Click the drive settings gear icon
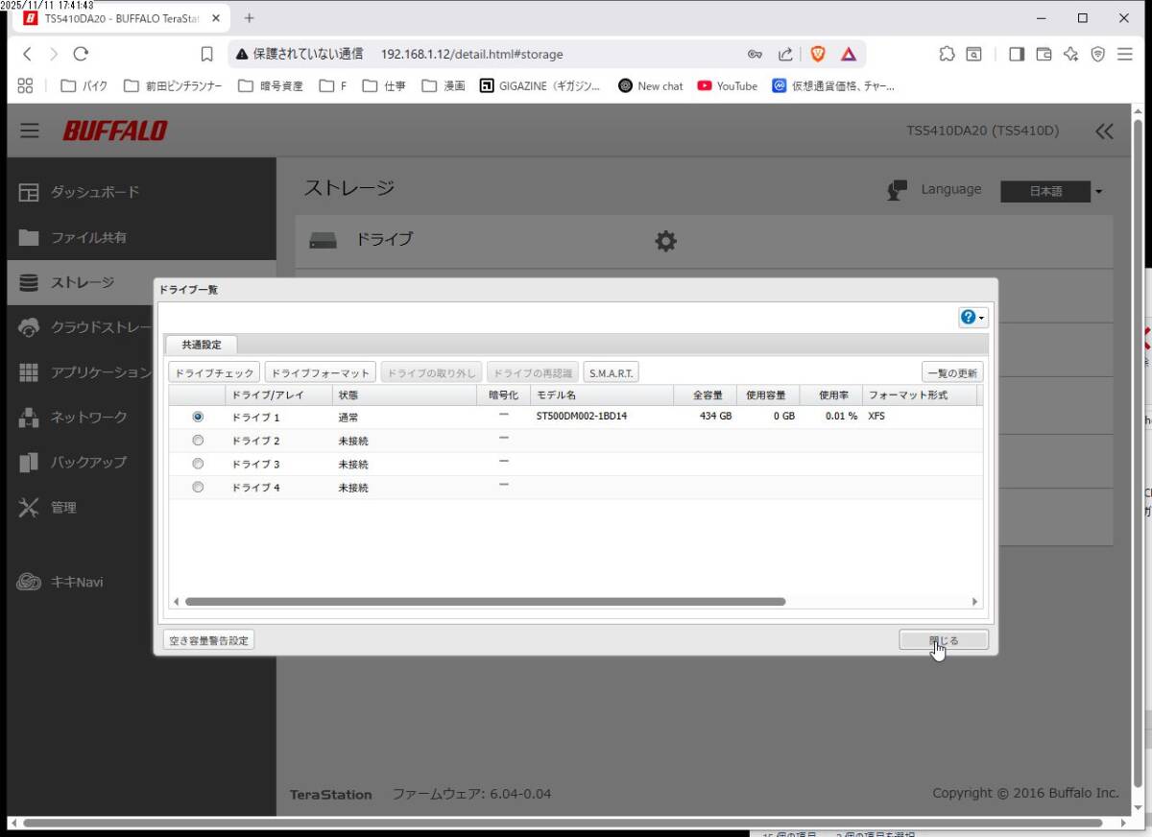 click(x=665, y=241)
